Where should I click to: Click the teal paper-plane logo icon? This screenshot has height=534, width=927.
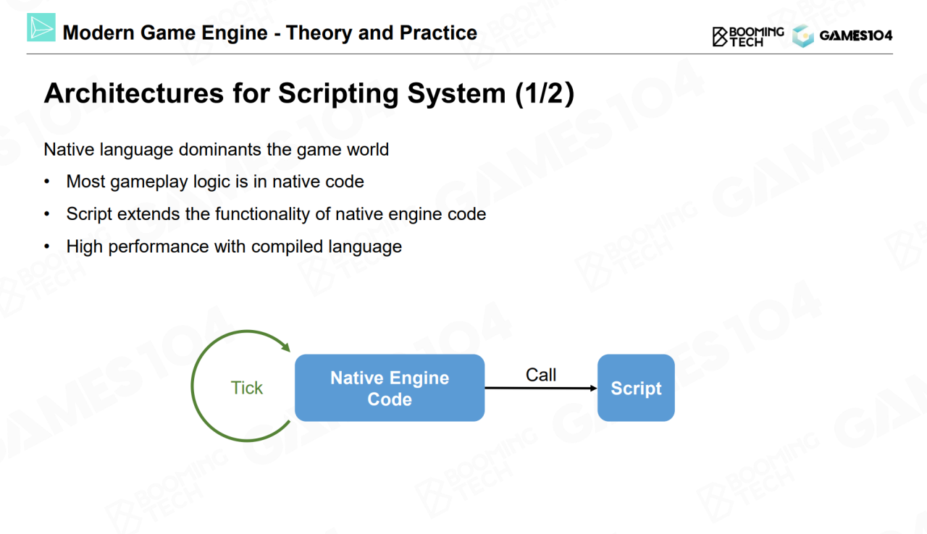pos(41,27)
